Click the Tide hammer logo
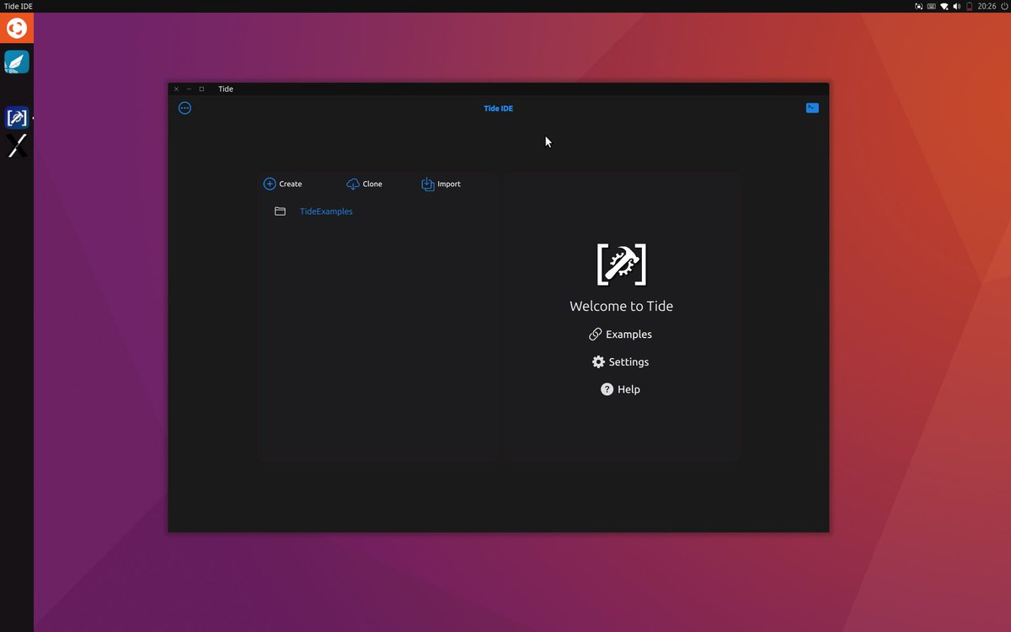Image resolution: width=1011 pixels, height=632 pixels. [x=622, y=264]
